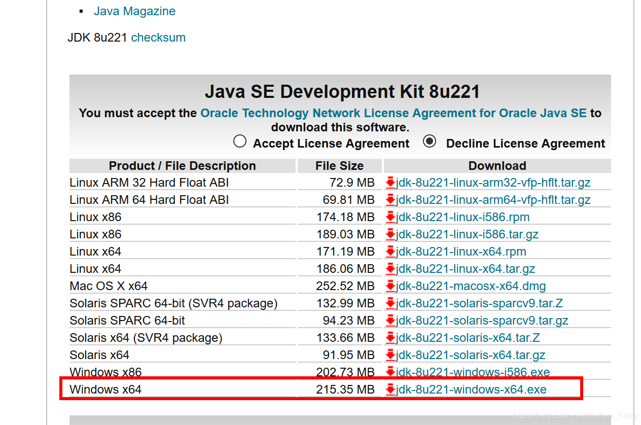Download jdk-8u221-solaris-x64.tar.gz file

tap(471, 355)
